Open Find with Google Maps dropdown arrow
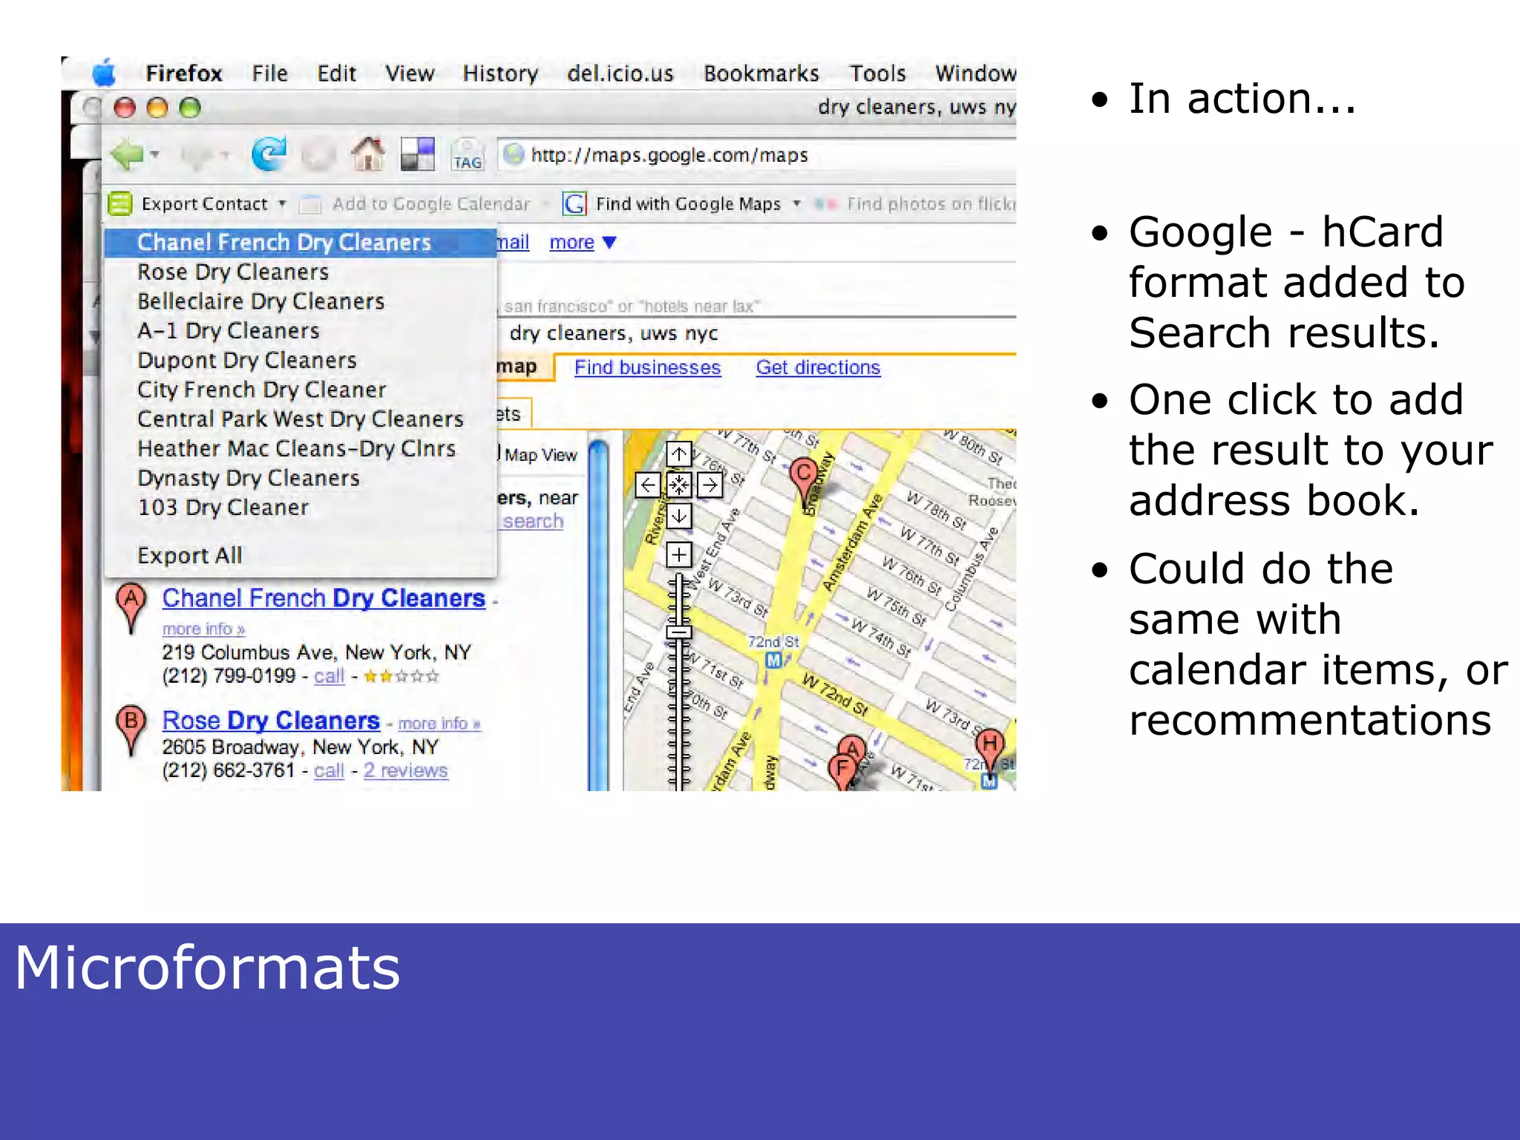Viewport: 1520px width, 1140px height. 797,203
